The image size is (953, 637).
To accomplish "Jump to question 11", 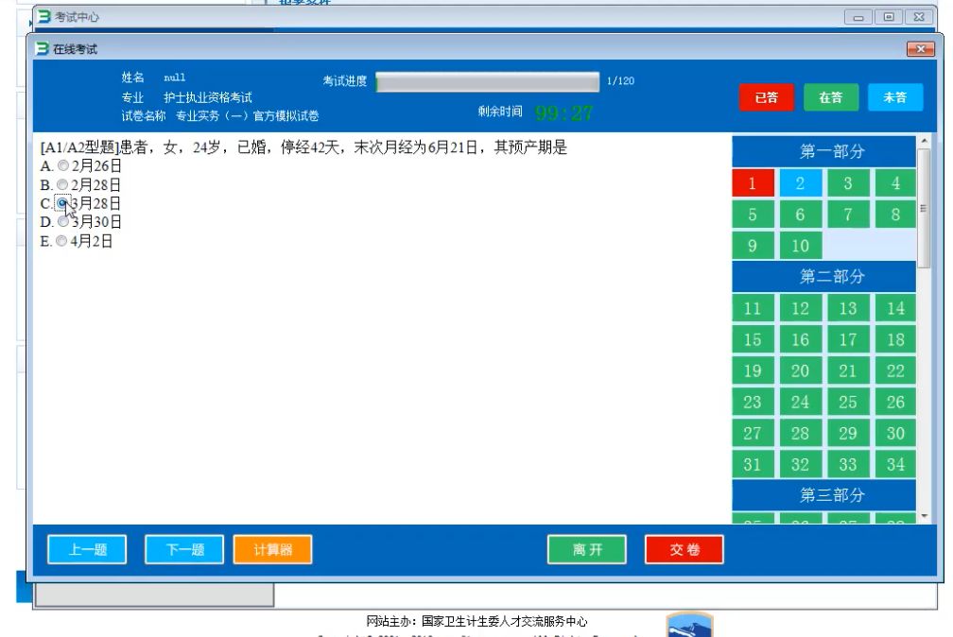I will pyautogui.click(x=753, y=308).
